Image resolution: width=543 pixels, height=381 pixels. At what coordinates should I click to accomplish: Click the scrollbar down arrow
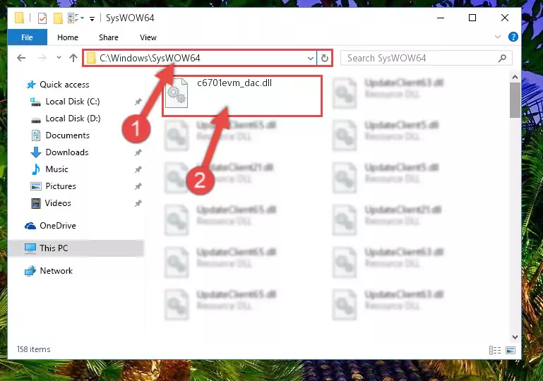[515, 337]
